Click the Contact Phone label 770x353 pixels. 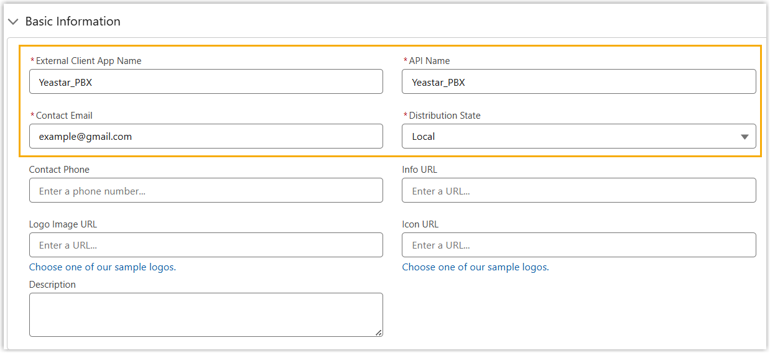pyautogui.click(x=59, y=170)
